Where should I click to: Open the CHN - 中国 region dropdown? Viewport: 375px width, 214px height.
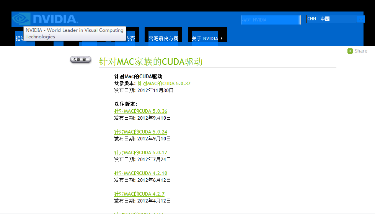coord(335,19)
